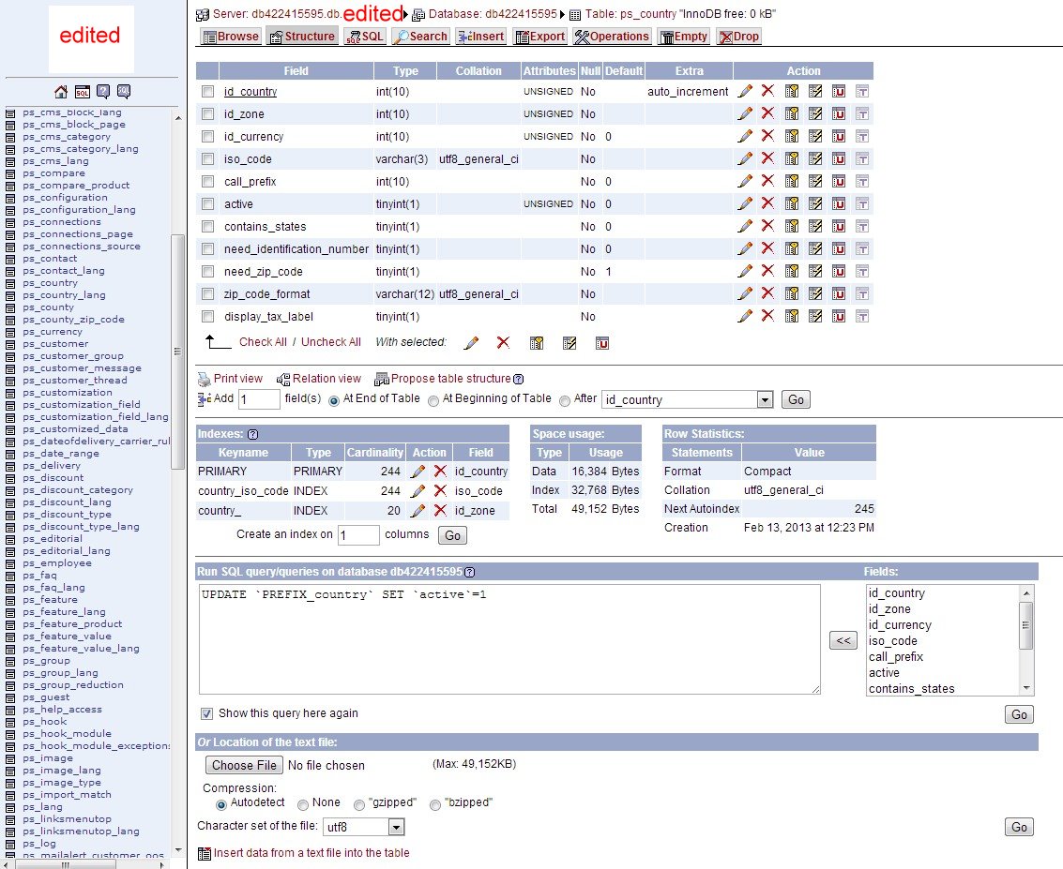Set primary key on need_zip_code field
1063x869 pixels.
tap(791, 271)
